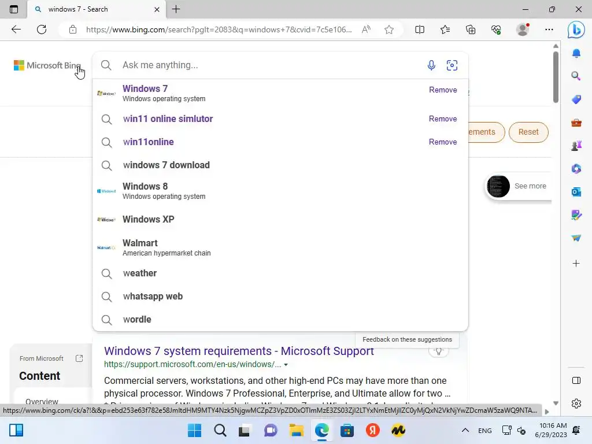Open File Explorer from taskbar

[x=296, y=430]
